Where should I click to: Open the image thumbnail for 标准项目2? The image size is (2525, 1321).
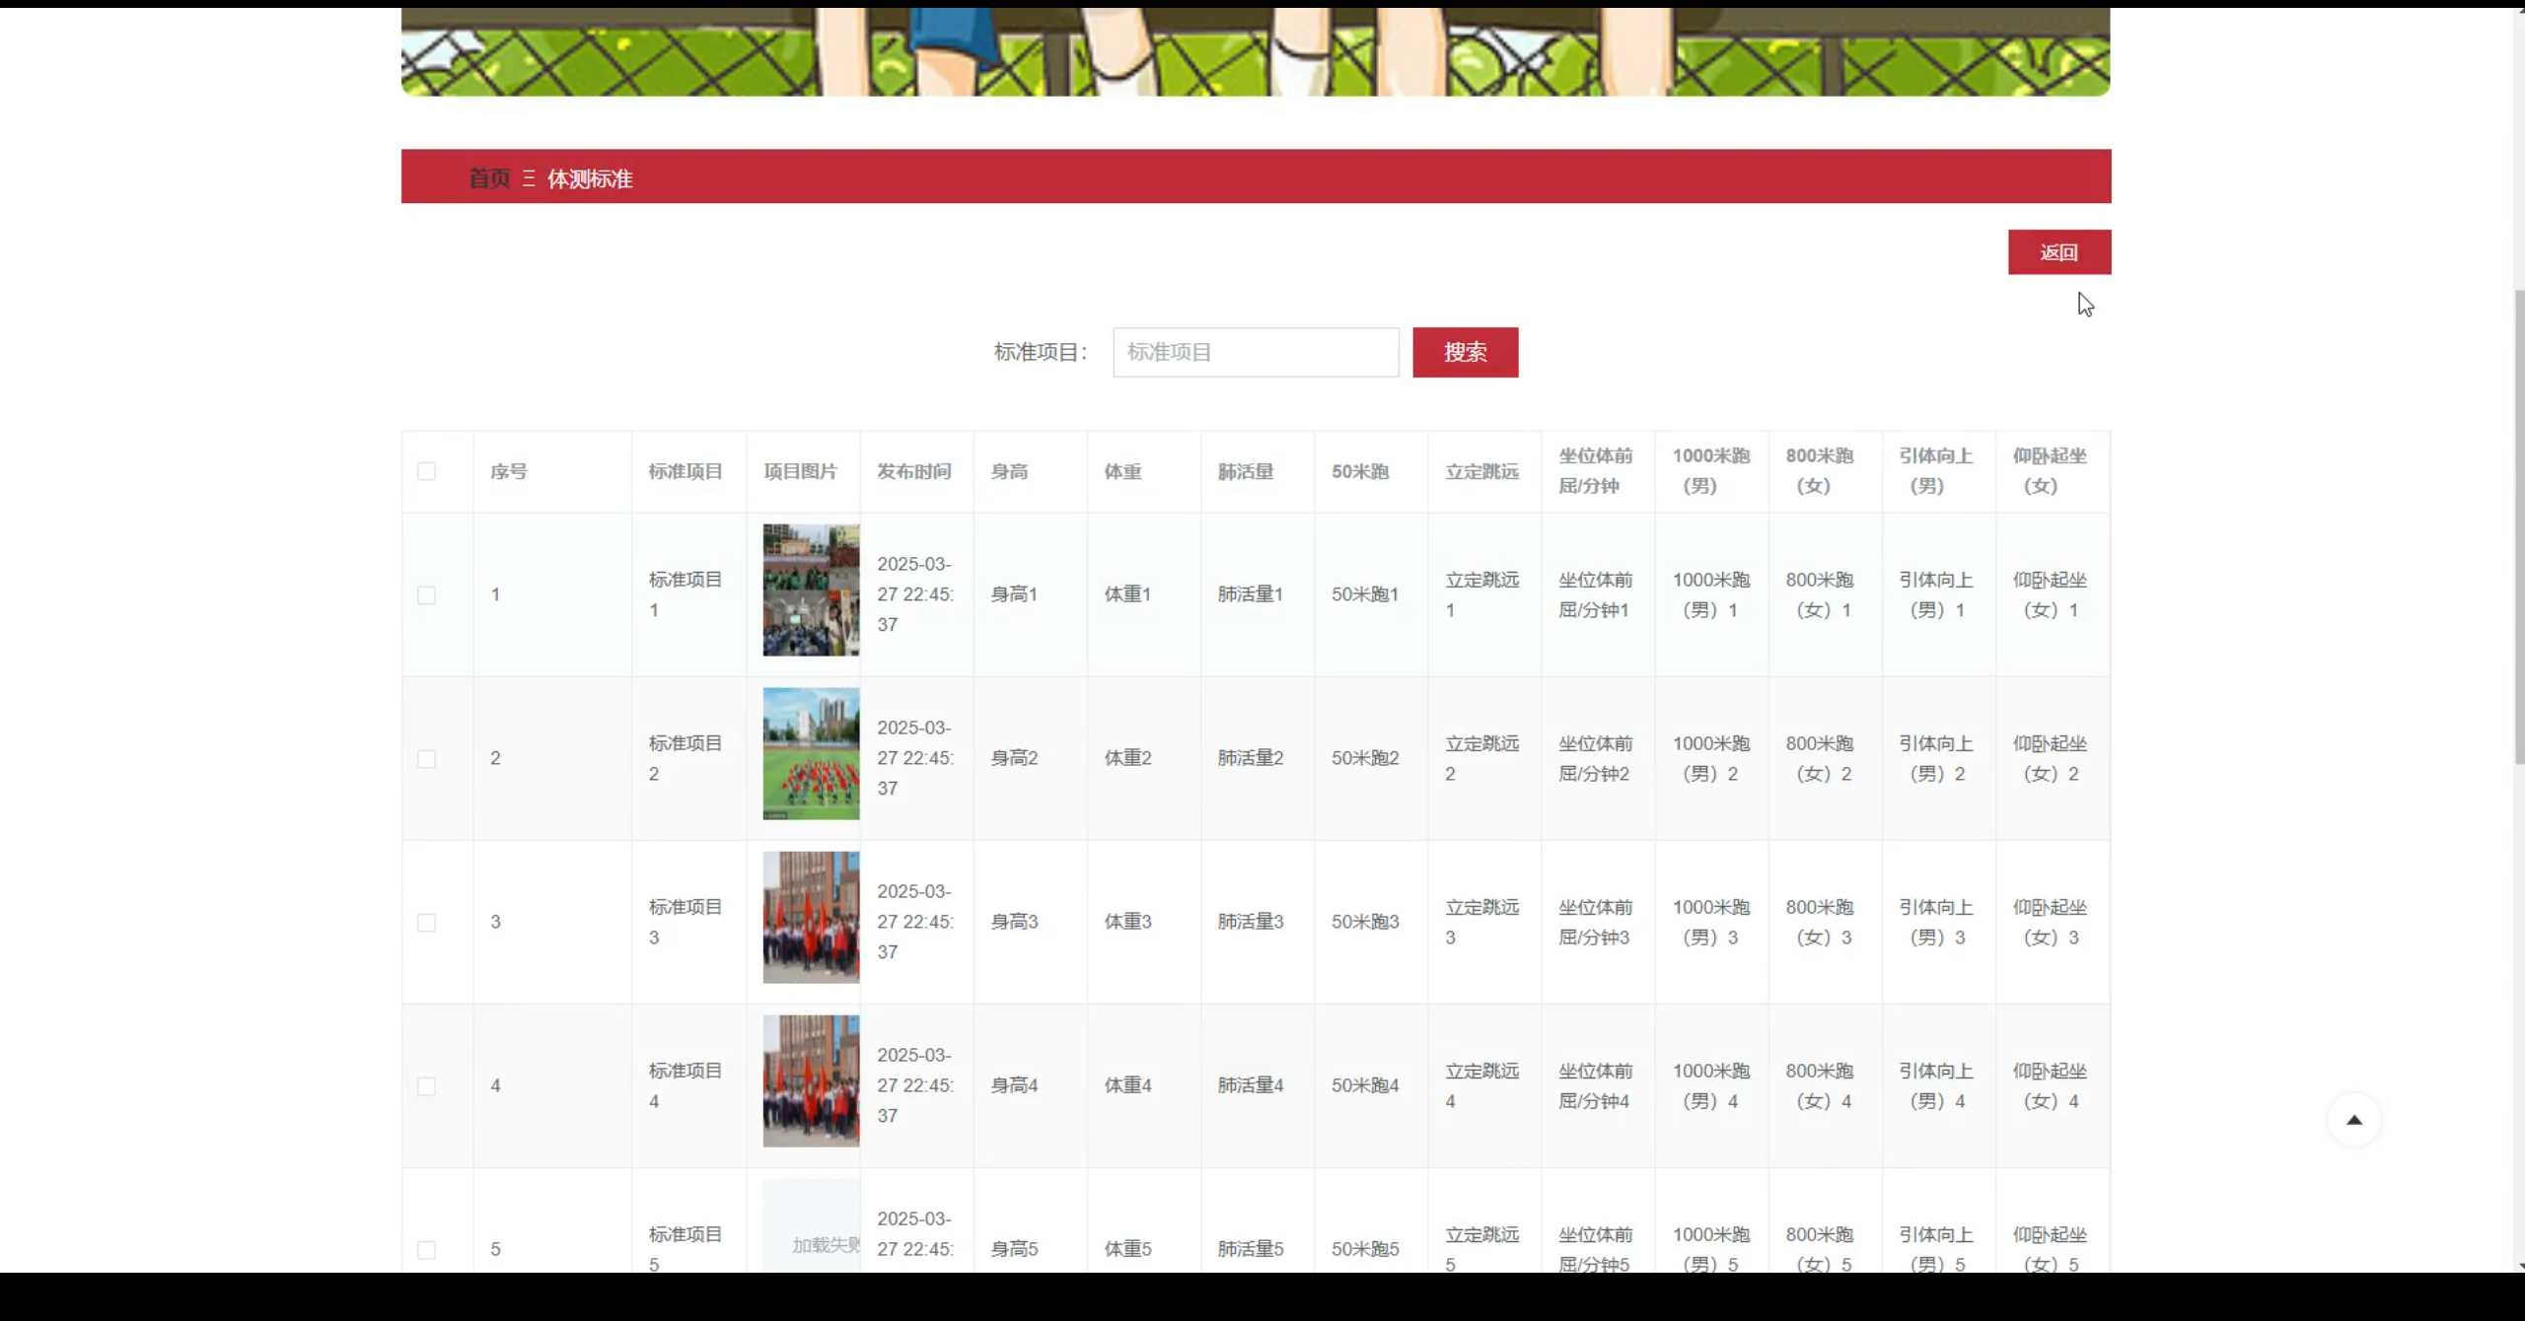[x=809, y=753]
